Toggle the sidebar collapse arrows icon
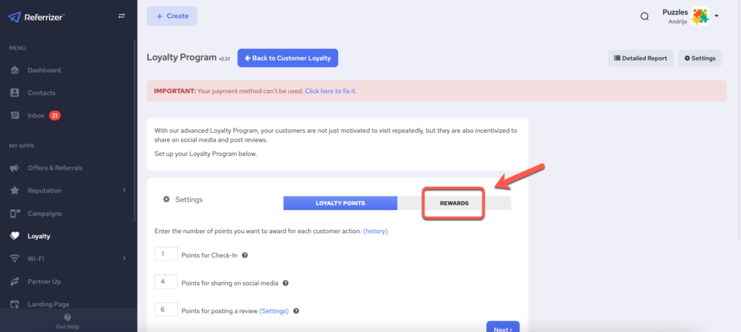This screenshot has width=741, height=332. [x=122, y=16]
